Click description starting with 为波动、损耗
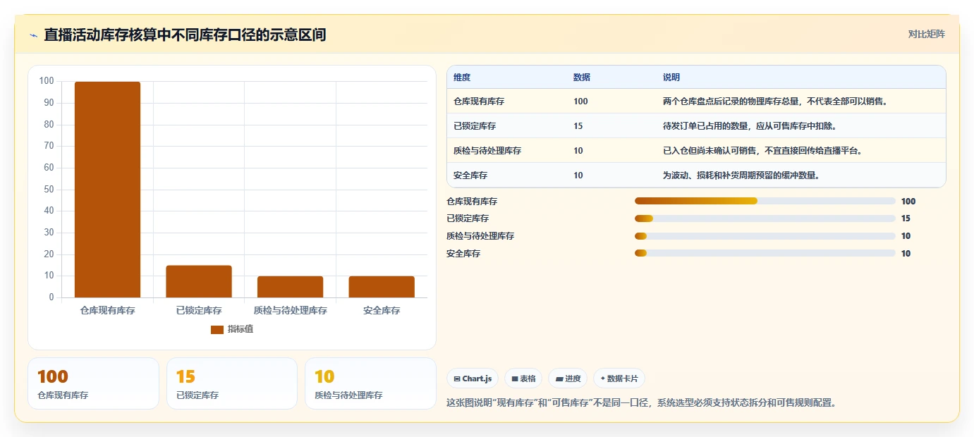Screen dimensions: 974x437 [x=741, y=176]
